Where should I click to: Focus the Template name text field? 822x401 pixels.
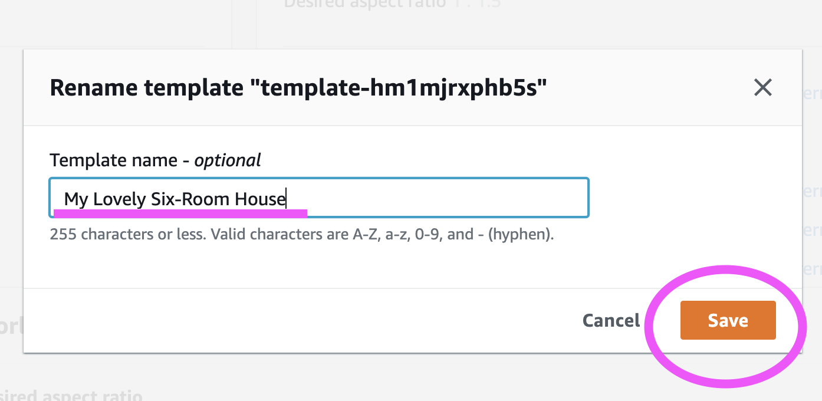[x=319, y=198]
